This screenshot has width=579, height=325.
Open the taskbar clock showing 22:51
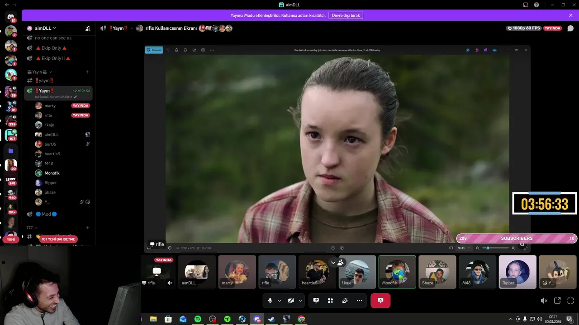coord(552,319)
